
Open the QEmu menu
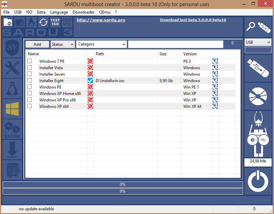click(105, 12)
